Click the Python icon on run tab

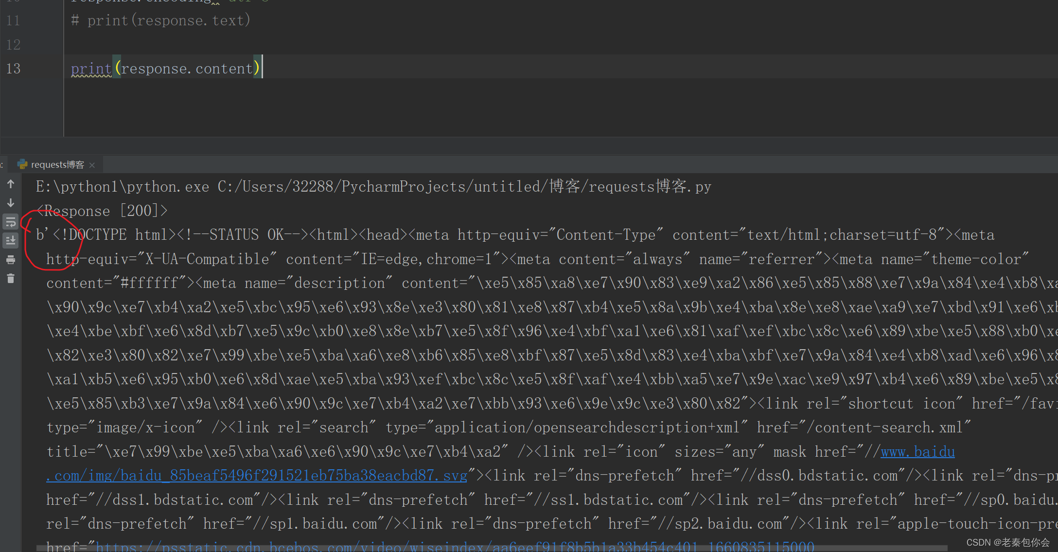point(22,164)
